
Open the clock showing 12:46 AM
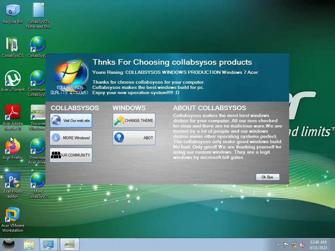click(x=318, y=245)
